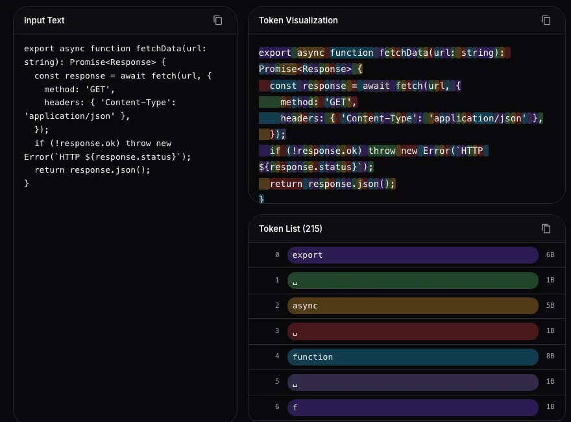Screen dimensions: 571x422
Task: Click 'export' token in visualization
Action: pyautogui.click(x=275, y=53)
